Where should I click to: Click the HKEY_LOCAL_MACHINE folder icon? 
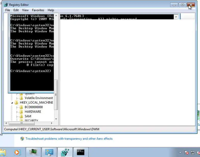coord(16,102)
